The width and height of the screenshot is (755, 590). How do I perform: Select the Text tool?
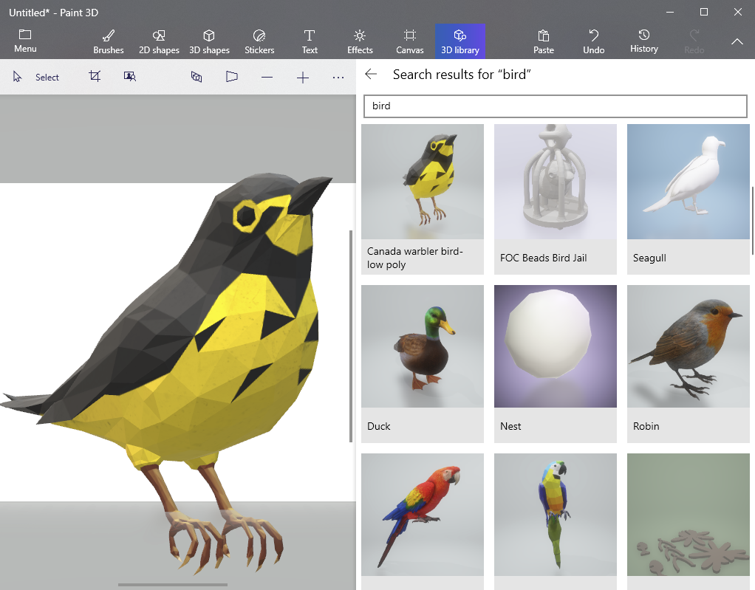pos(309,42)
